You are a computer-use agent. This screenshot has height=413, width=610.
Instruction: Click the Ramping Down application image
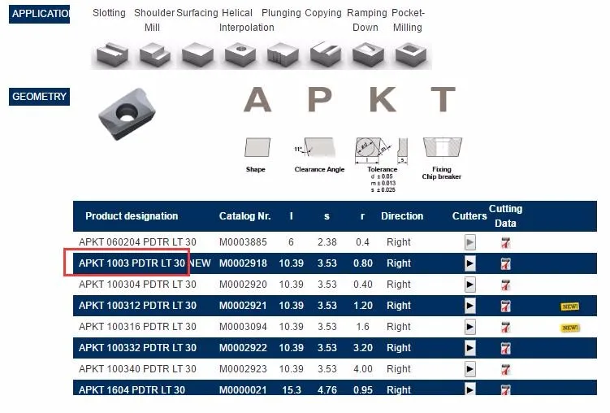point(368,54)
